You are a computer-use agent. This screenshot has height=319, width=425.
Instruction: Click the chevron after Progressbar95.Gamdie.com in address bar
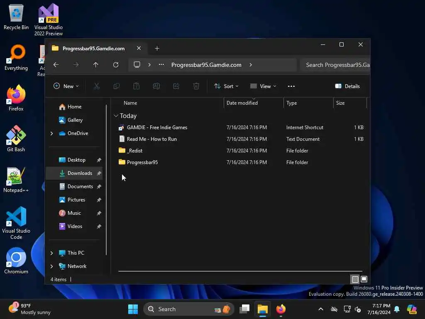(251, 65)
